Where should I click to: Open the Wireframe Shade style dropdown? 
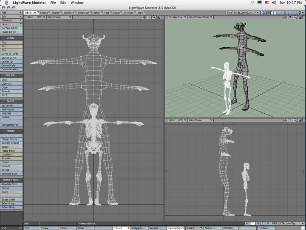[x=200, y=17]
